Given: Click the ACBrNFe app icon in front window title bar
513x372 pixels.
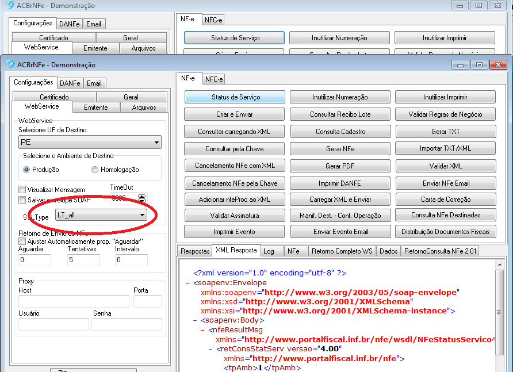Looking at the screenshot, I should pyautogui.click(x=11, y=64).
